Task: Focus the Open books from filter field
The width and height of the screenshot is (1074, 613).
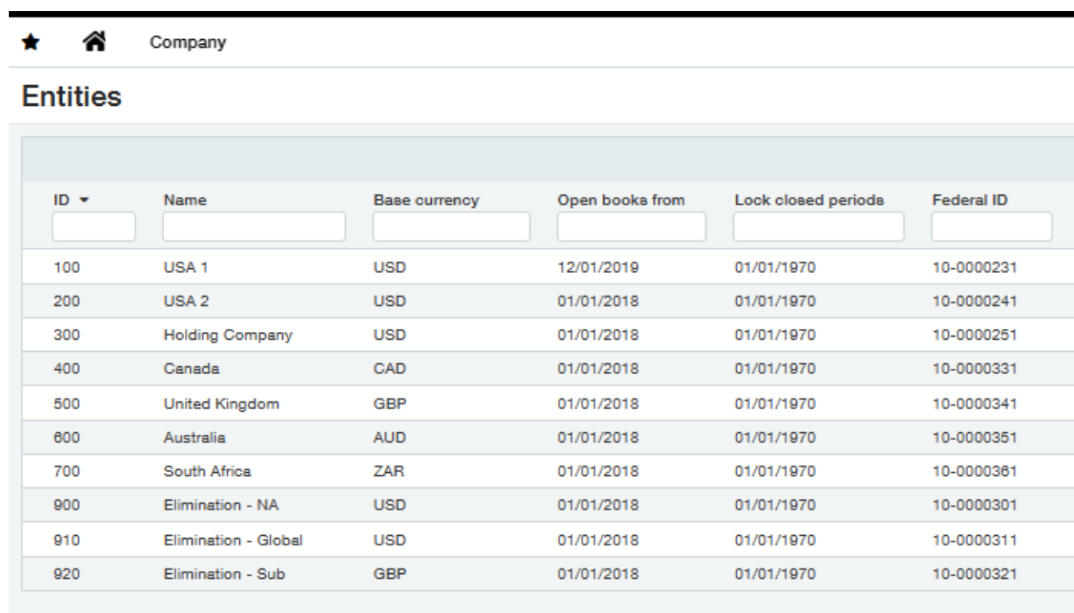Action: tap(631, 227)
